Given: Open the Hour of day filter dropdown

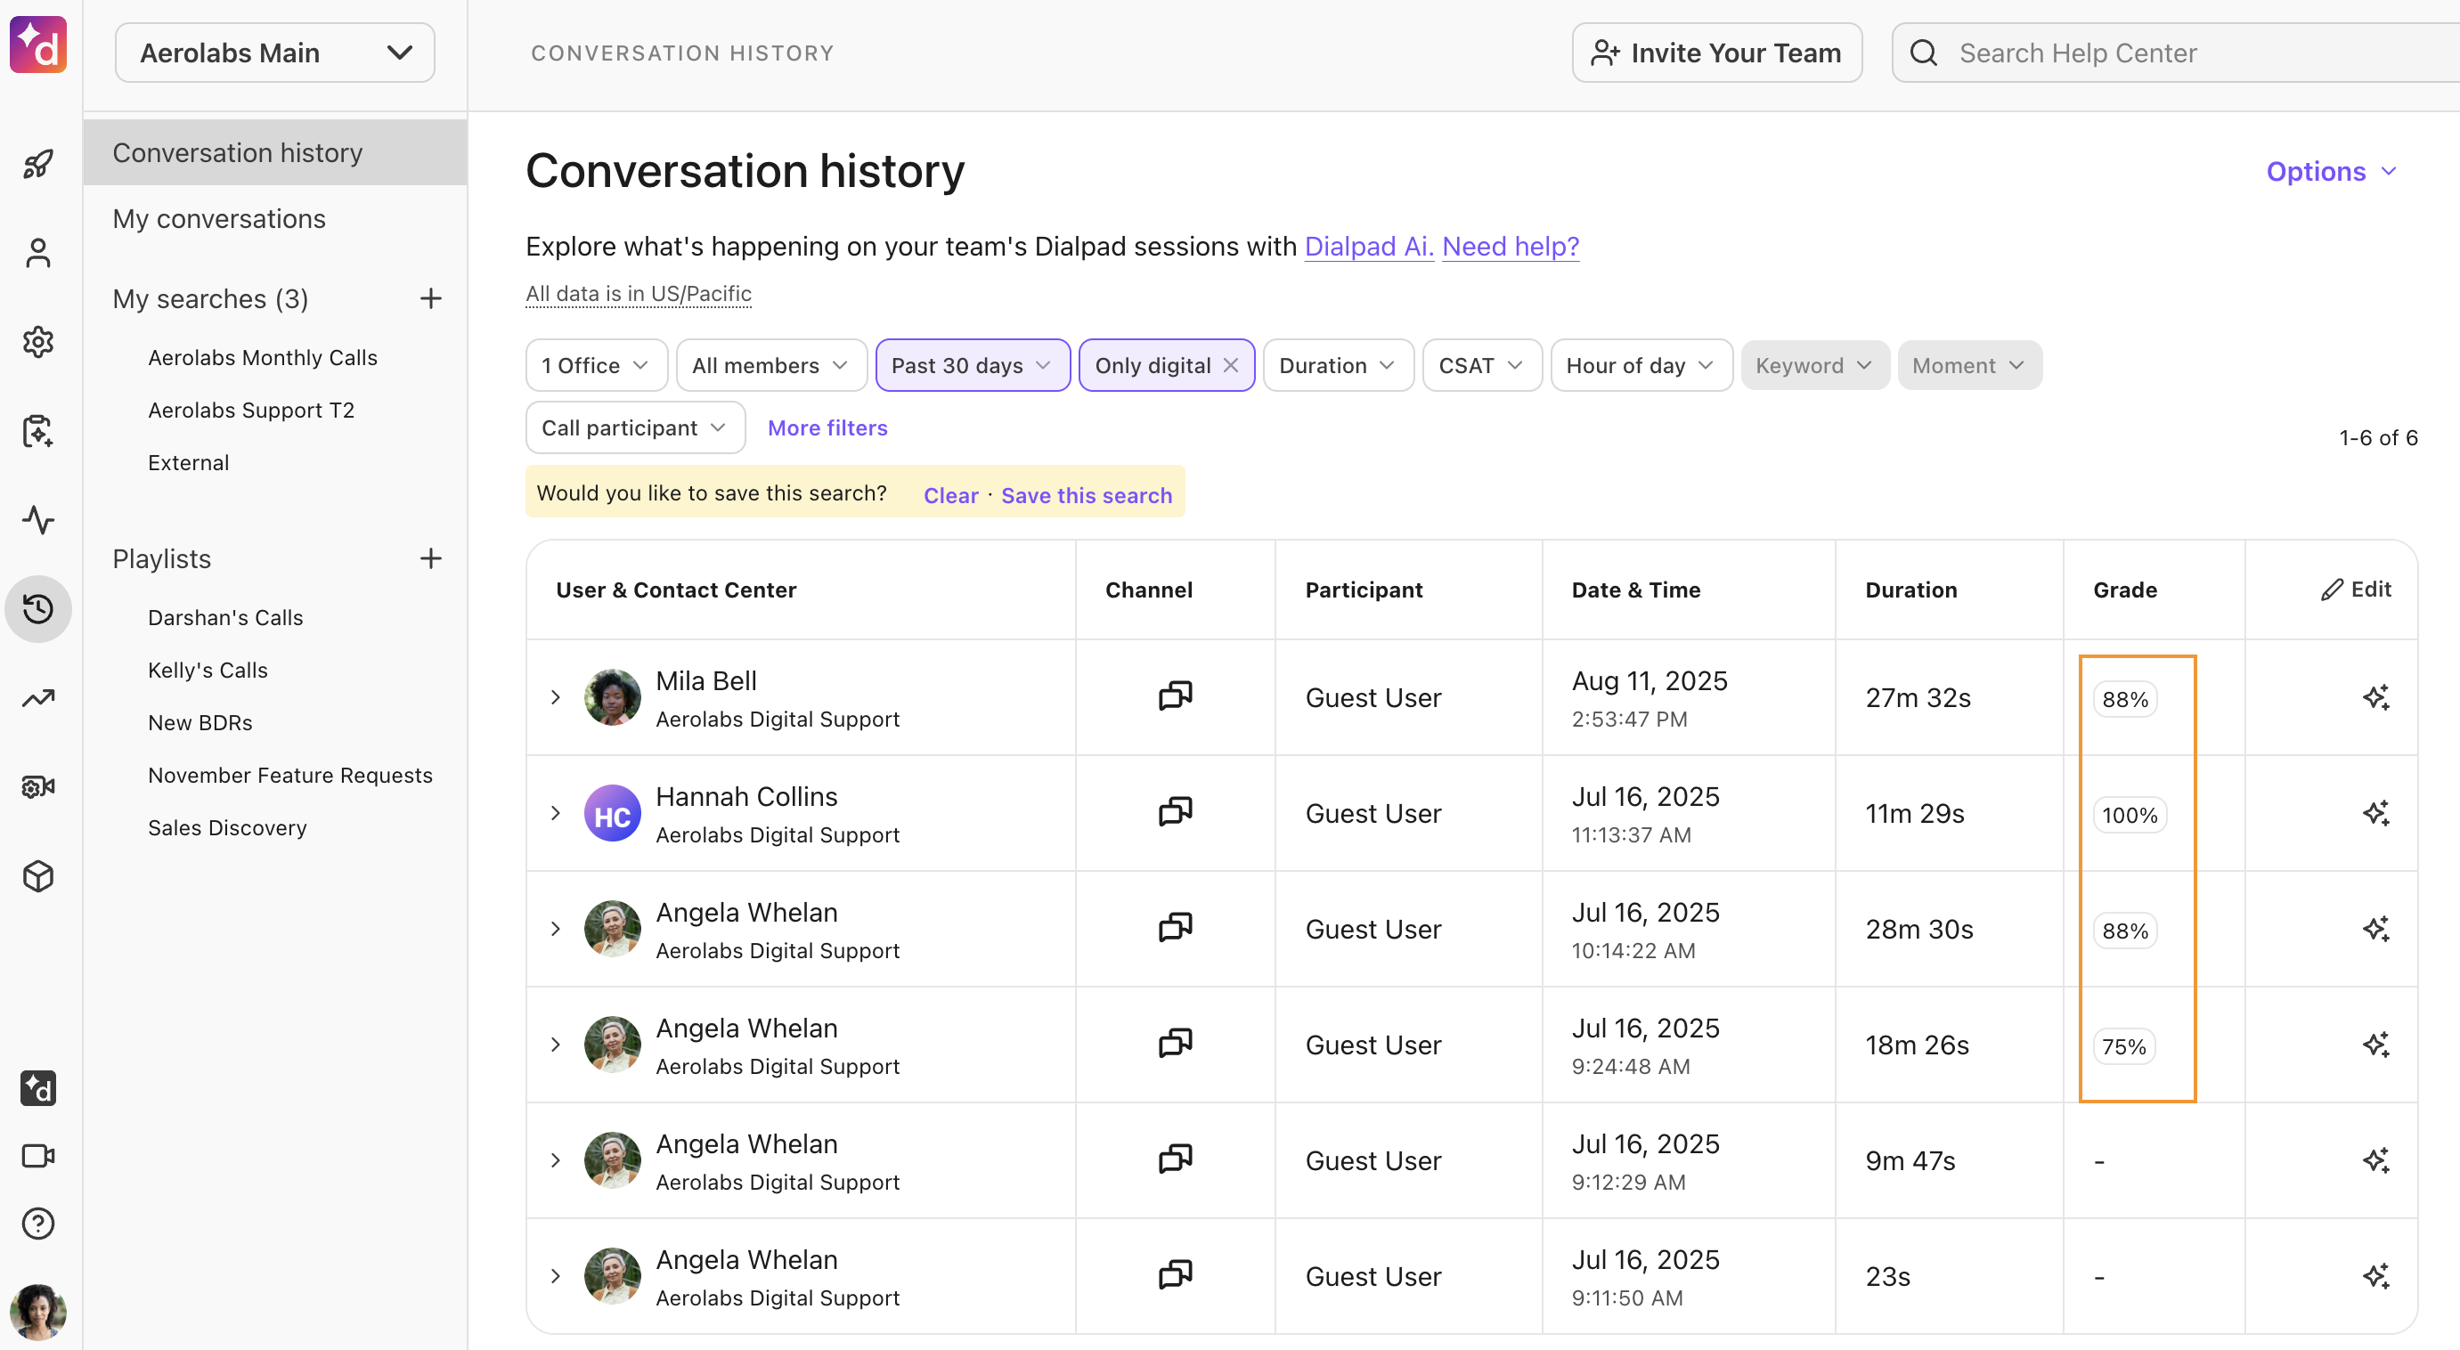Looking at the screenshot, I should click(x=1641, y=366).
